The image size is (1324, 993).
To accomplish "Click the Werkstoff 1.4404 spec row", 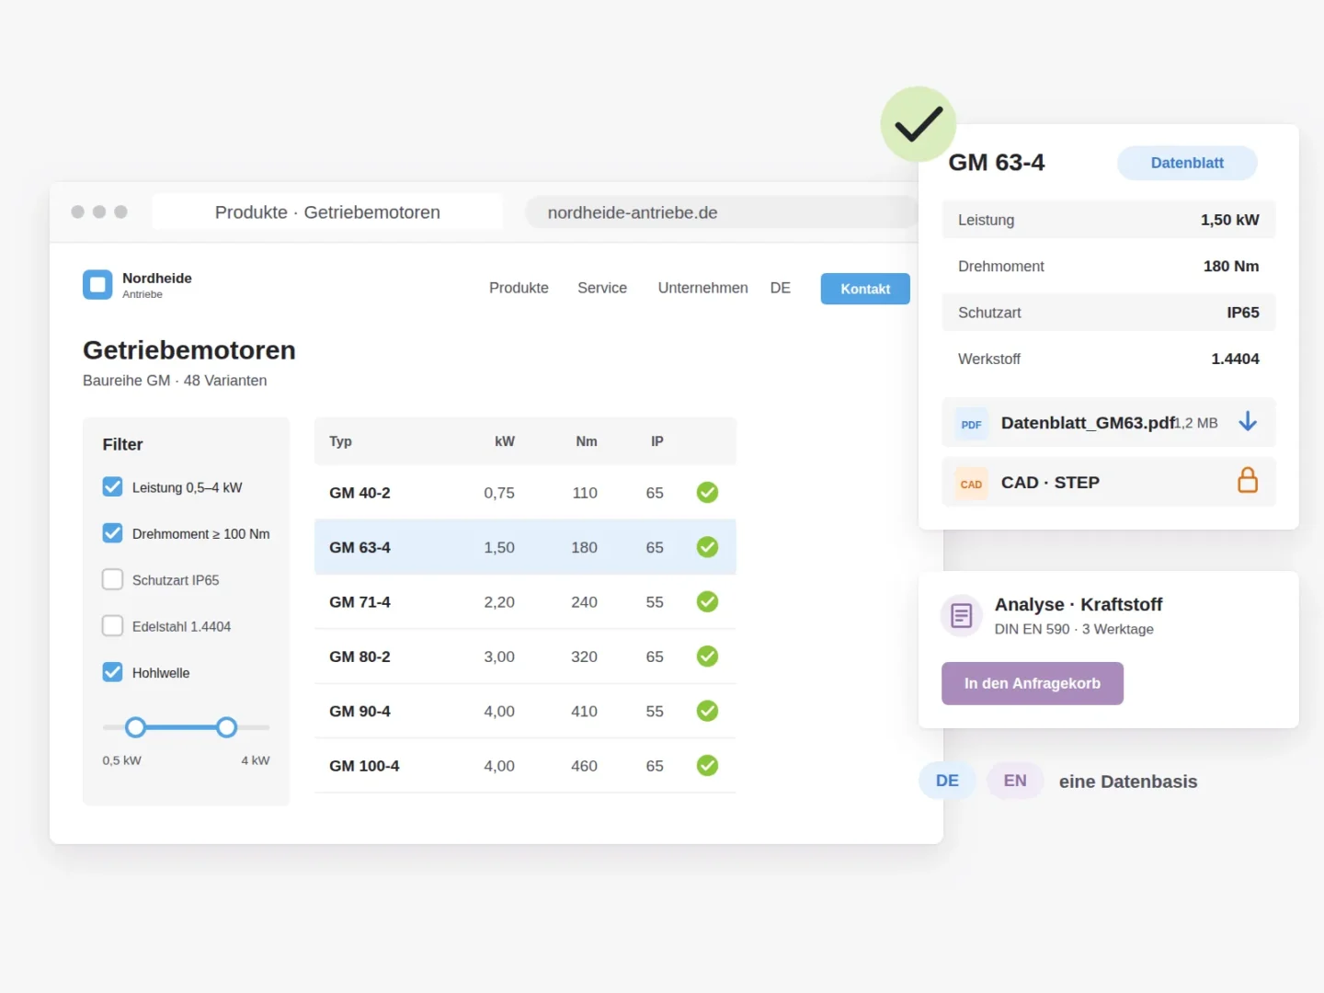I will tap(1109, 359).
